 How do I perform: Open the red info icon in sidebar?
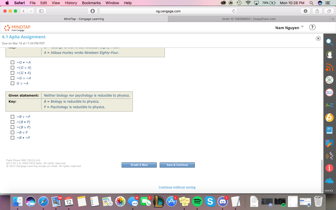click(329, 168)
